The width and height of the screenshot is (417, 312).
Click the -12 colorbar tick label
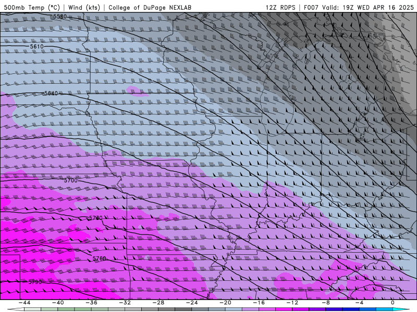(292, 303)
